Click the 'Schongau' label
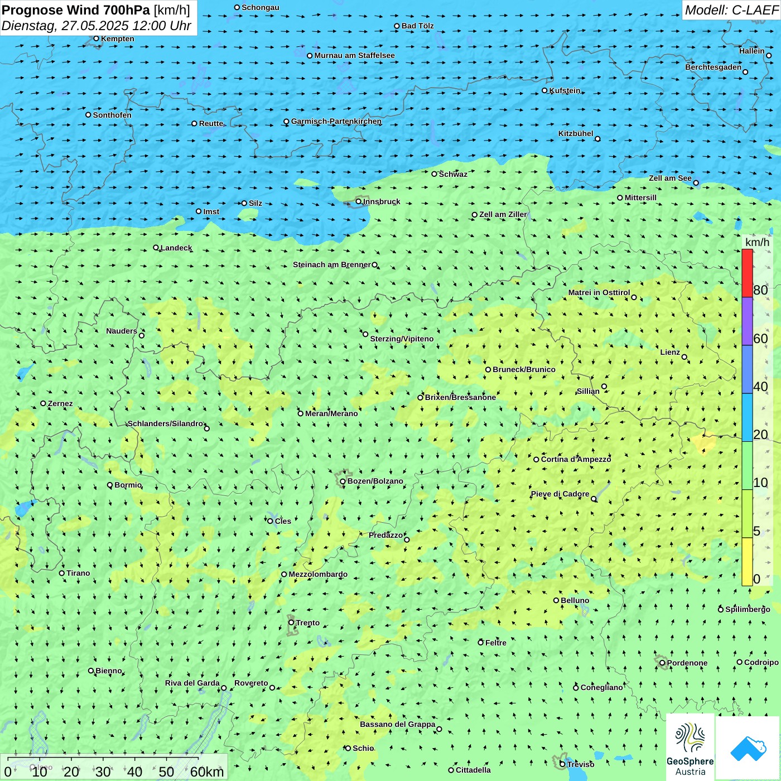 [x=260, y=7]
